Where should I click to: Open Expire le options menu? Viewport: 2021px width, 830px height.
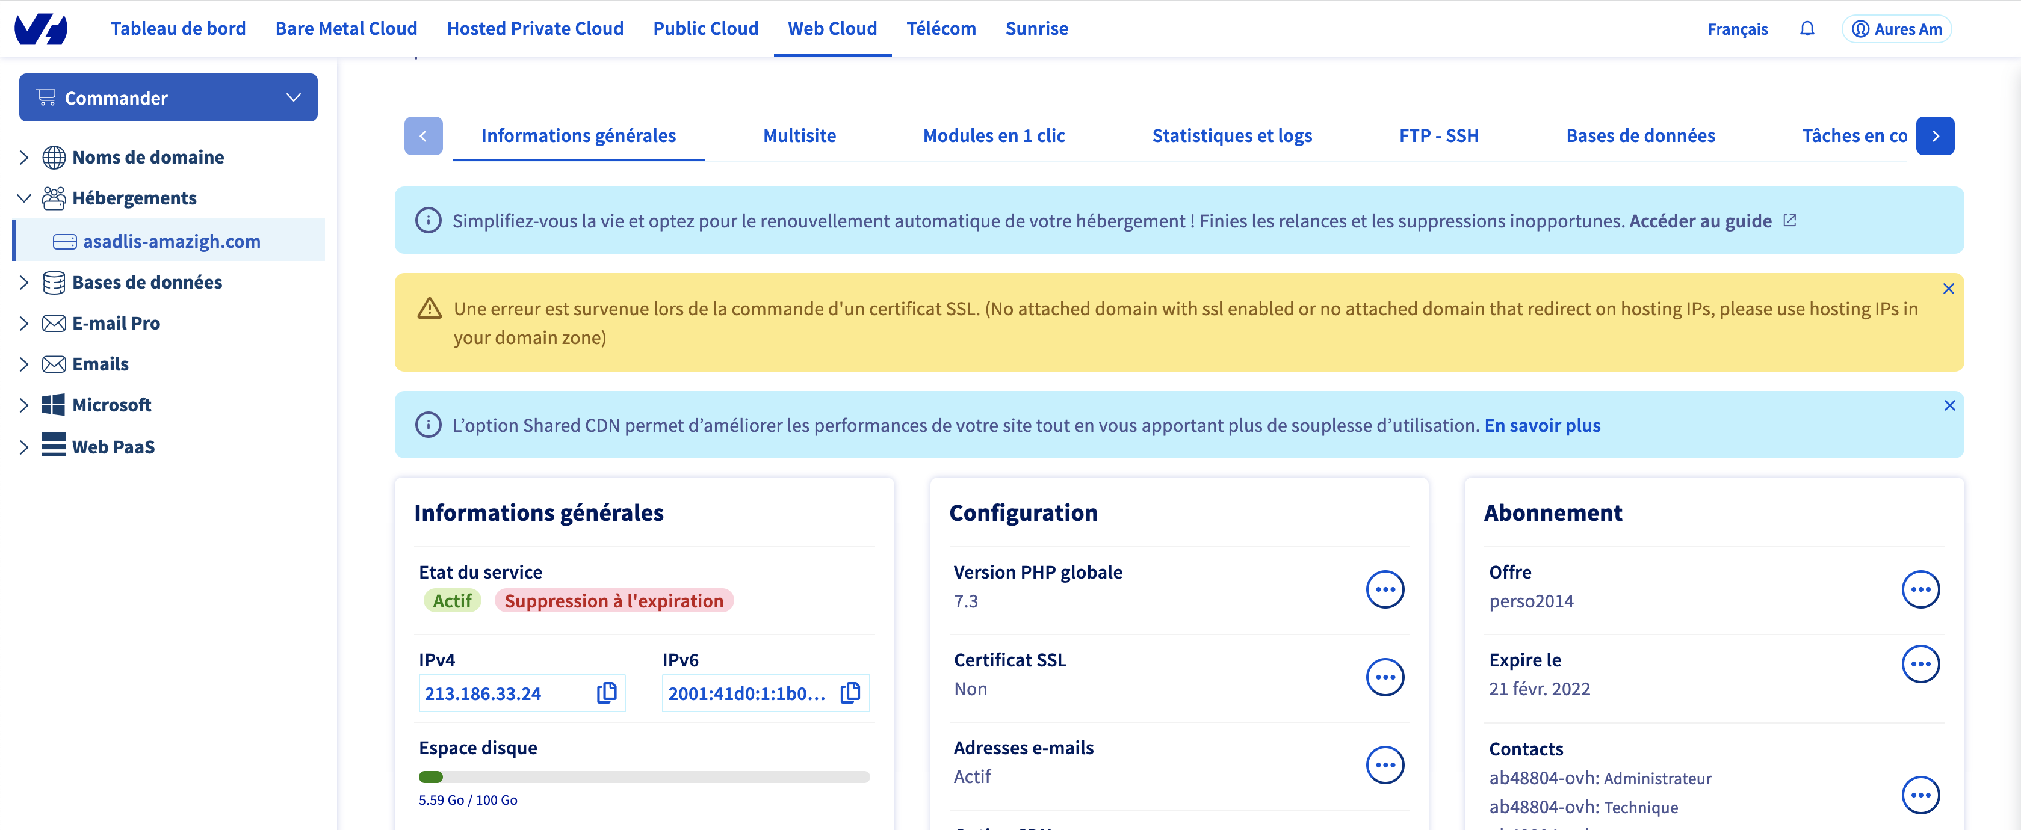pyautogui.click(x=1920, y=665)
